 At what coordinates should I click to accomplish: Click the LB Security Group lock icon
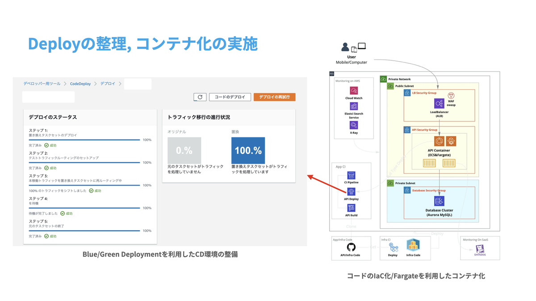pos(407,93)
